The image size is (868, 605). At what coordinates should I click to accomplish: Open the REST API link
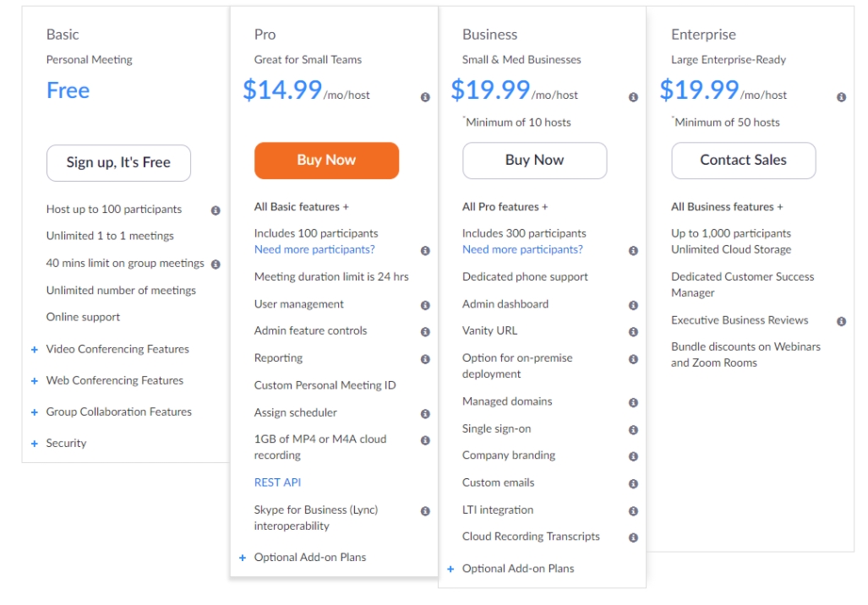click(277, 482)
